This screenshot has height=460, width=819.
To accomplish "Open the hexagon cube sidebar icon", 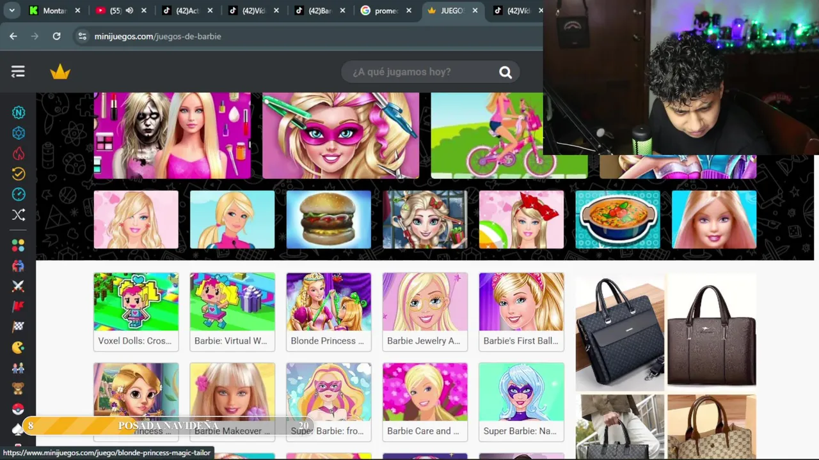I will point(19,133).
